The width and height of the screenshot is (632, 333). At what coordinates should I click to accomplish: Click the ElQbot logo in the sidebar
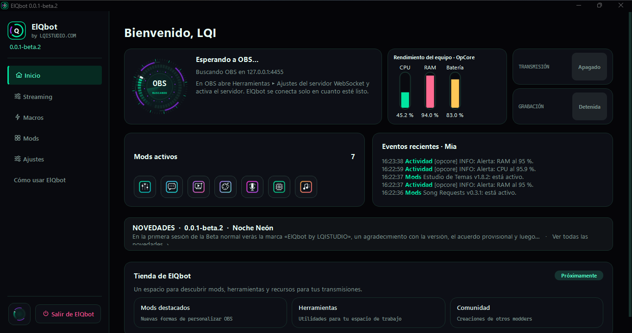tap(17, 31)
